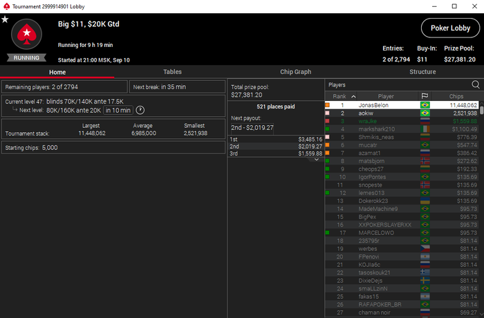Image resolution: width=484 pixels, height=318 pixels.
Task: Click the level timer clock icon
Action: [140, 110]
